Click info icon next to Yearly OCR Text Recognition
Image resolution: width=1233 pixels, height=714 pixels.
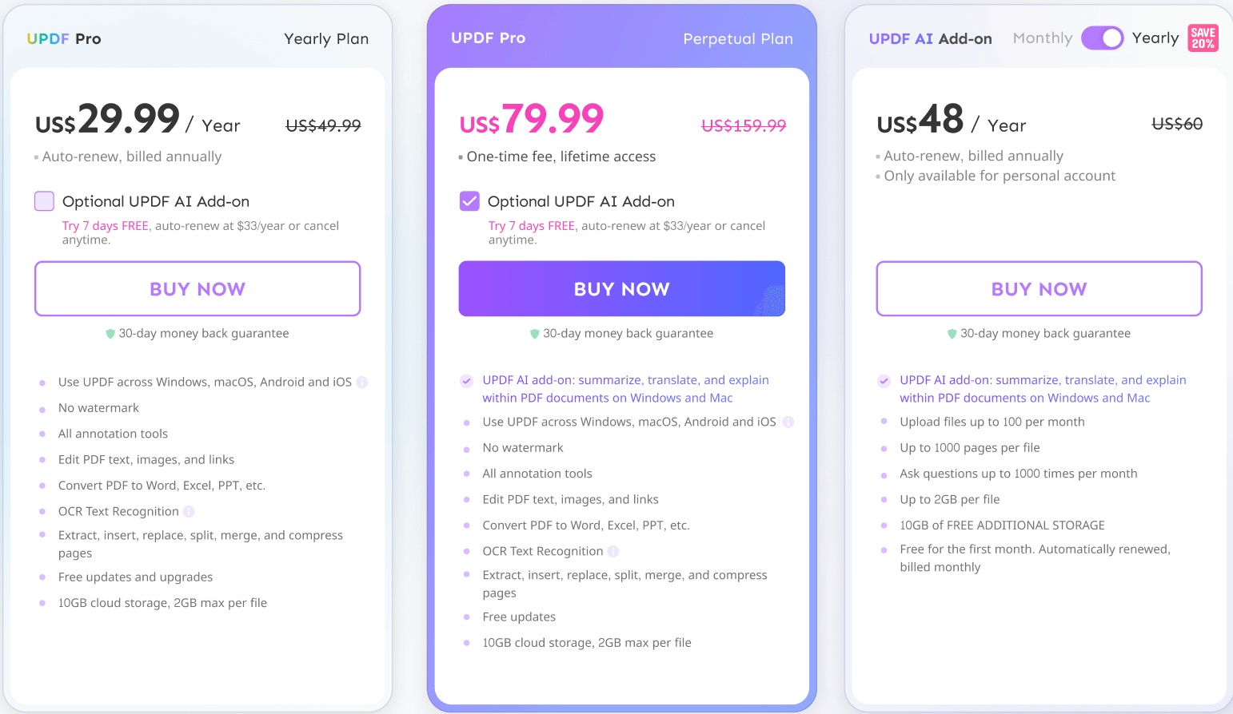pyautogui.click(x=189, y=512)
